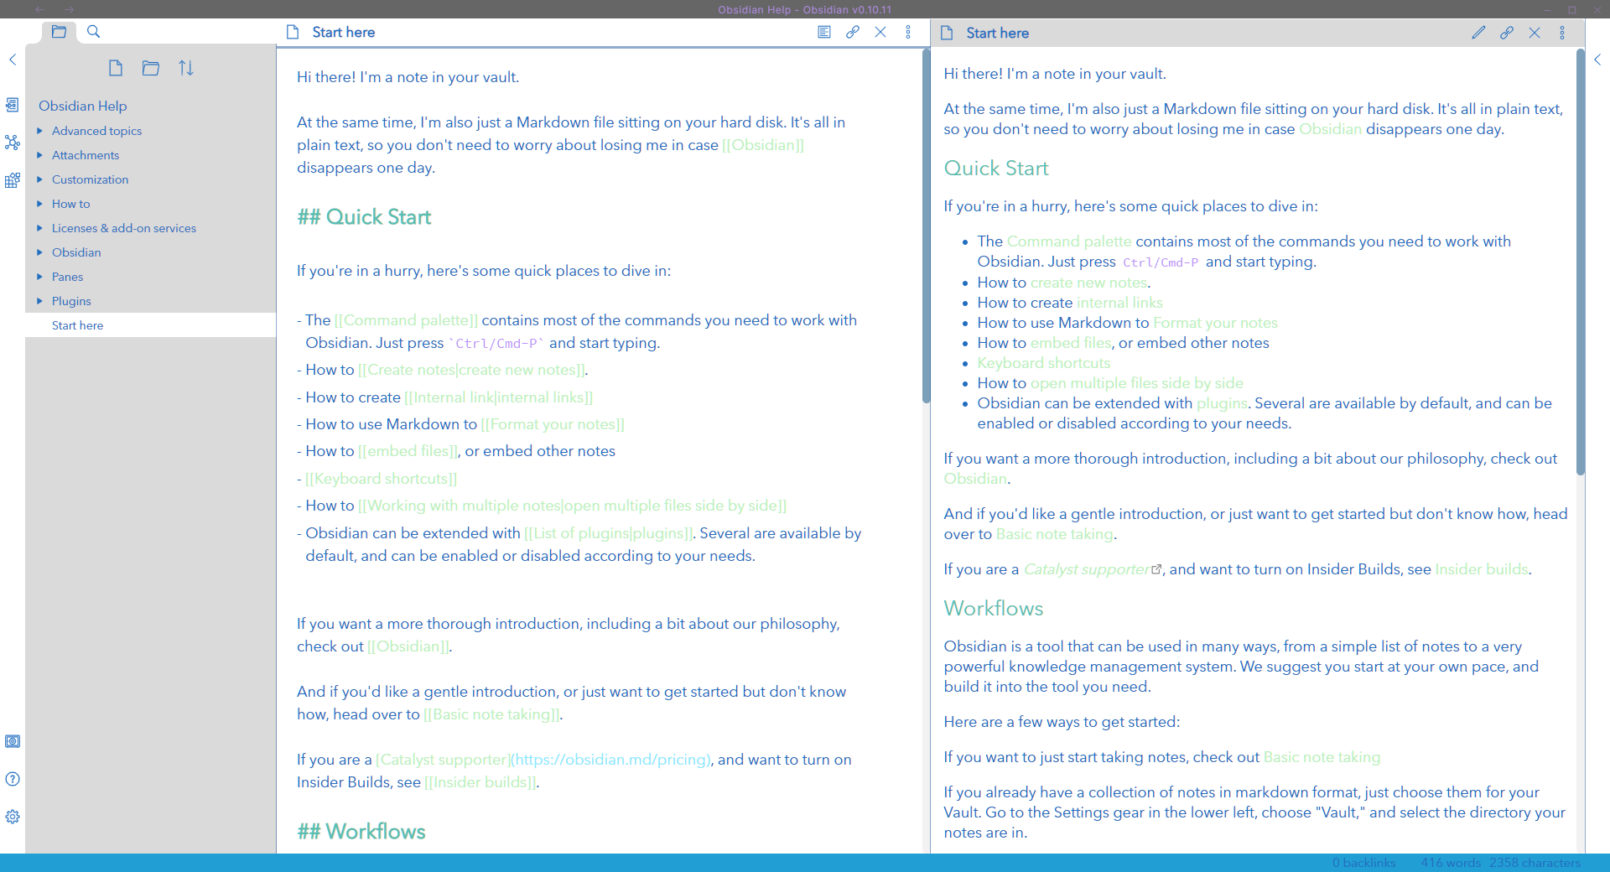Image resolution: width=1610 pixels, height=872 pixels.
Task: Place cursor on the ## Workflows editor heading
Action: pyautogui.click(x=361, y=832)
